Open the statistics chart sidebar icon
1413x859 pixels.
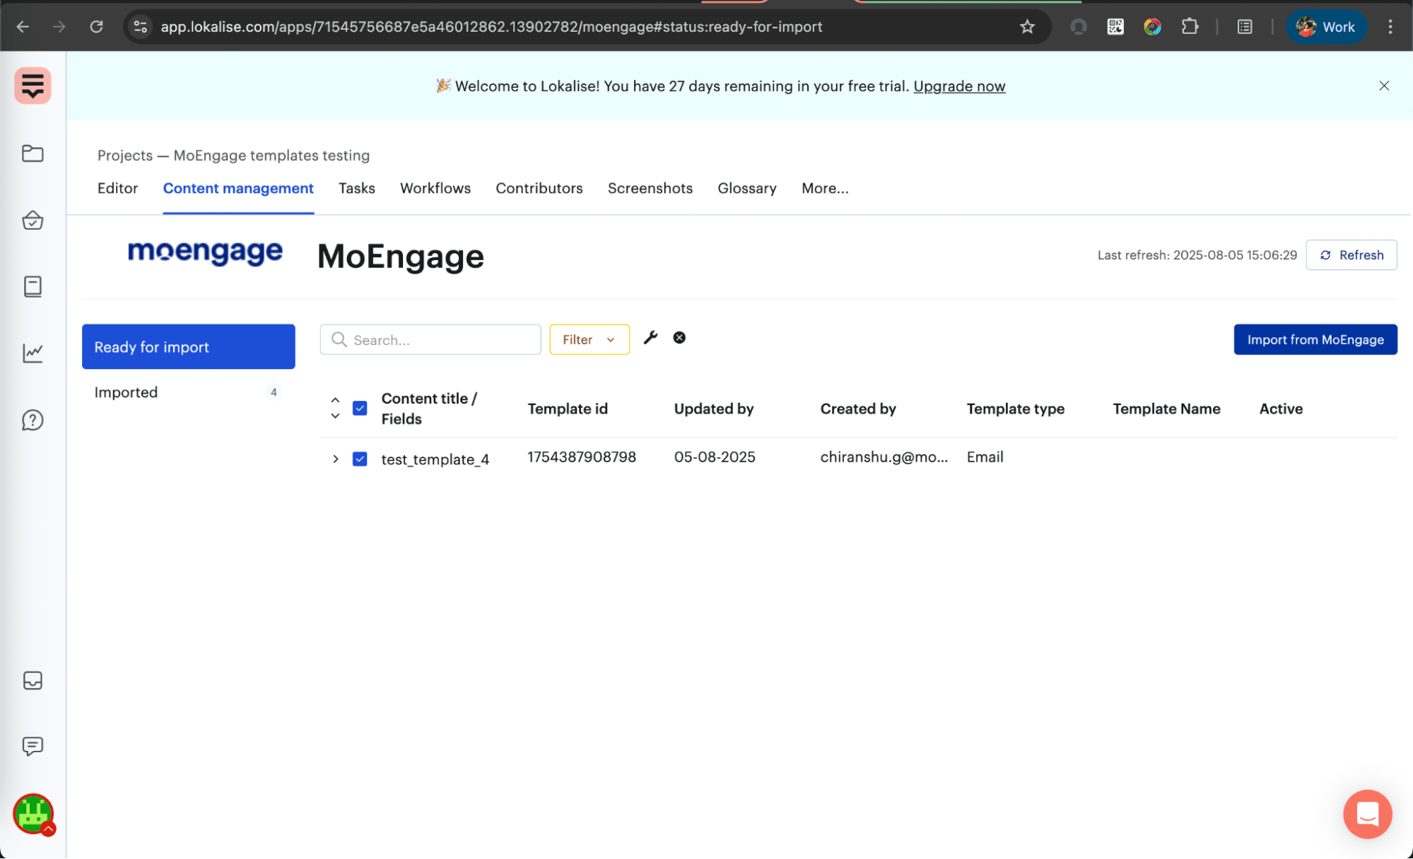tap(33, 353)
